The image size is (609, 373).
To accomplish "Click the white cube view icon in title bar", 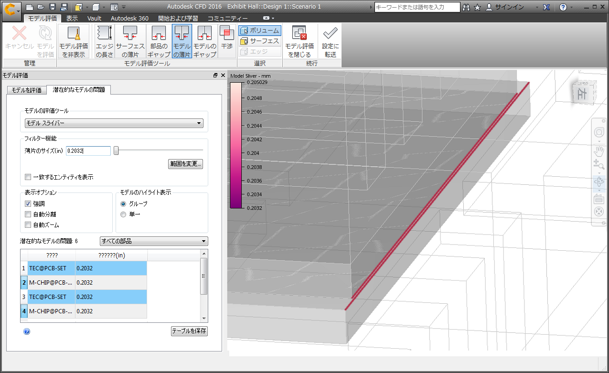I will [x=96, y=7].
